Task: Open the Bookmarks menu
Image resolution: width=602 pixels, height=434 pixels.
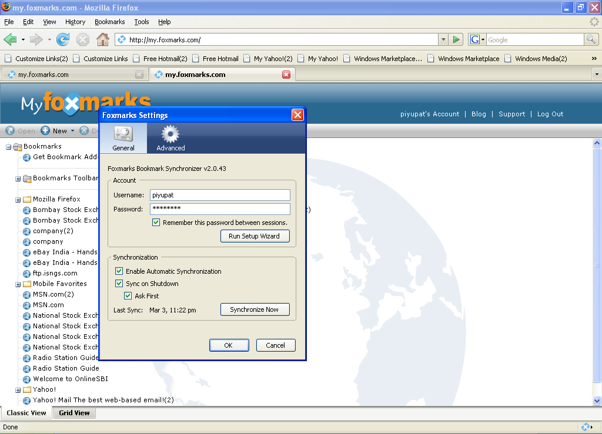Action: (110, 22)
